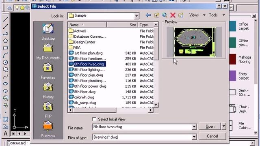Click the Back arrow icon

coord(148,15)
